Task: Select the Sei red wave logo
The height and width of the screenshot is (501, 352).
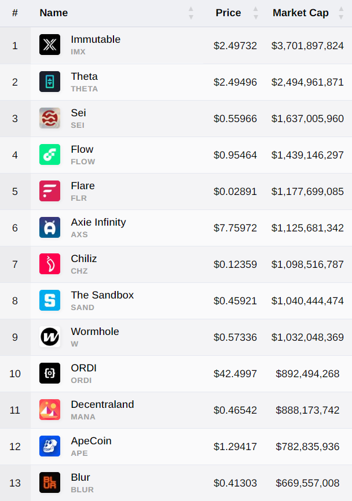Action: [x=50, y=118]
